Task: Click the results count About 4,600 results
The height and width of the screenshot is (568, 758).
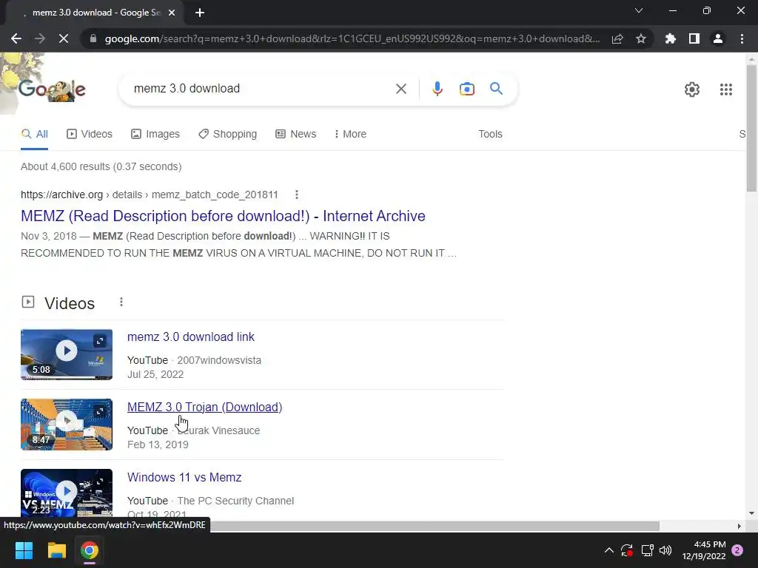Action: 101,166
